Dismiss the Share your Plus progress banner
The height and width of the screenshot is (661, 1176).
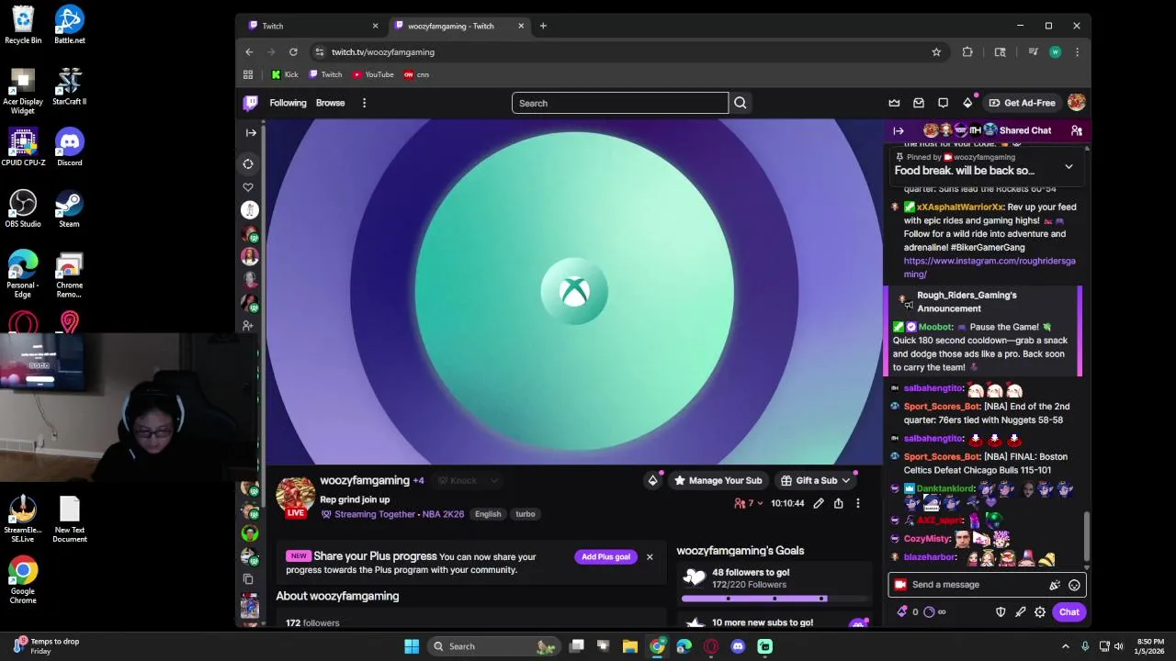click(650, 556)
